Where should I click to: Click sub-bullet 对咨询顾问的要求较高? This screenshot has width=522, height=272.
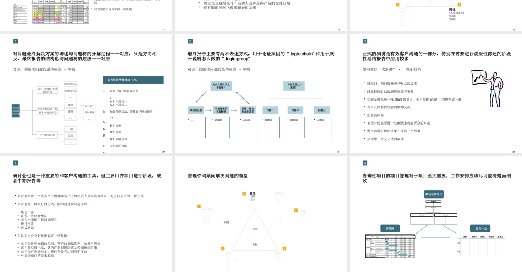[37, 256]
